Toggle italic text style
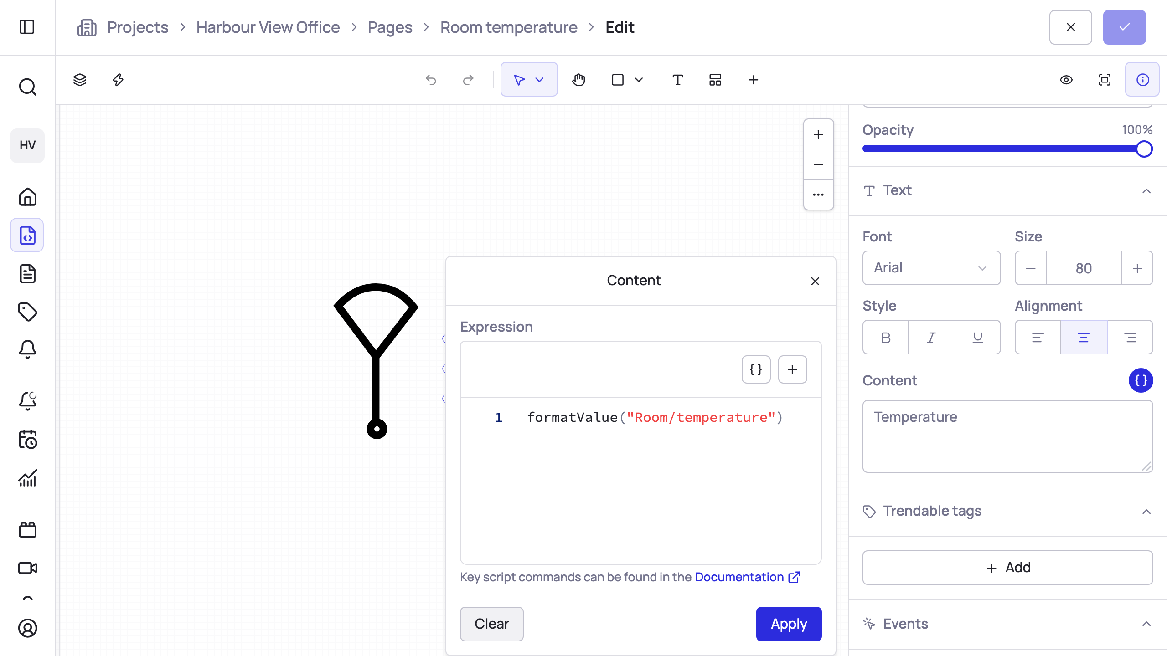This screenshot has width=1167, height=656. [x=931, y=337]
